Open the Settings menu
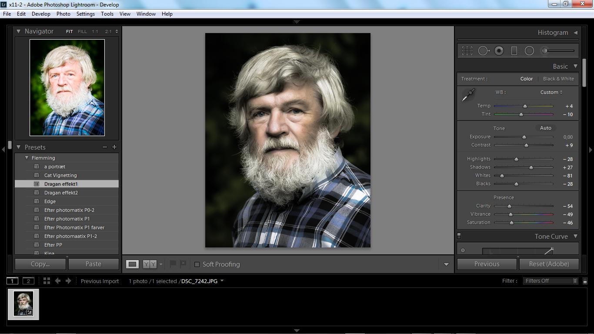This screenshot has width=594, height=334. pos(85,14)
